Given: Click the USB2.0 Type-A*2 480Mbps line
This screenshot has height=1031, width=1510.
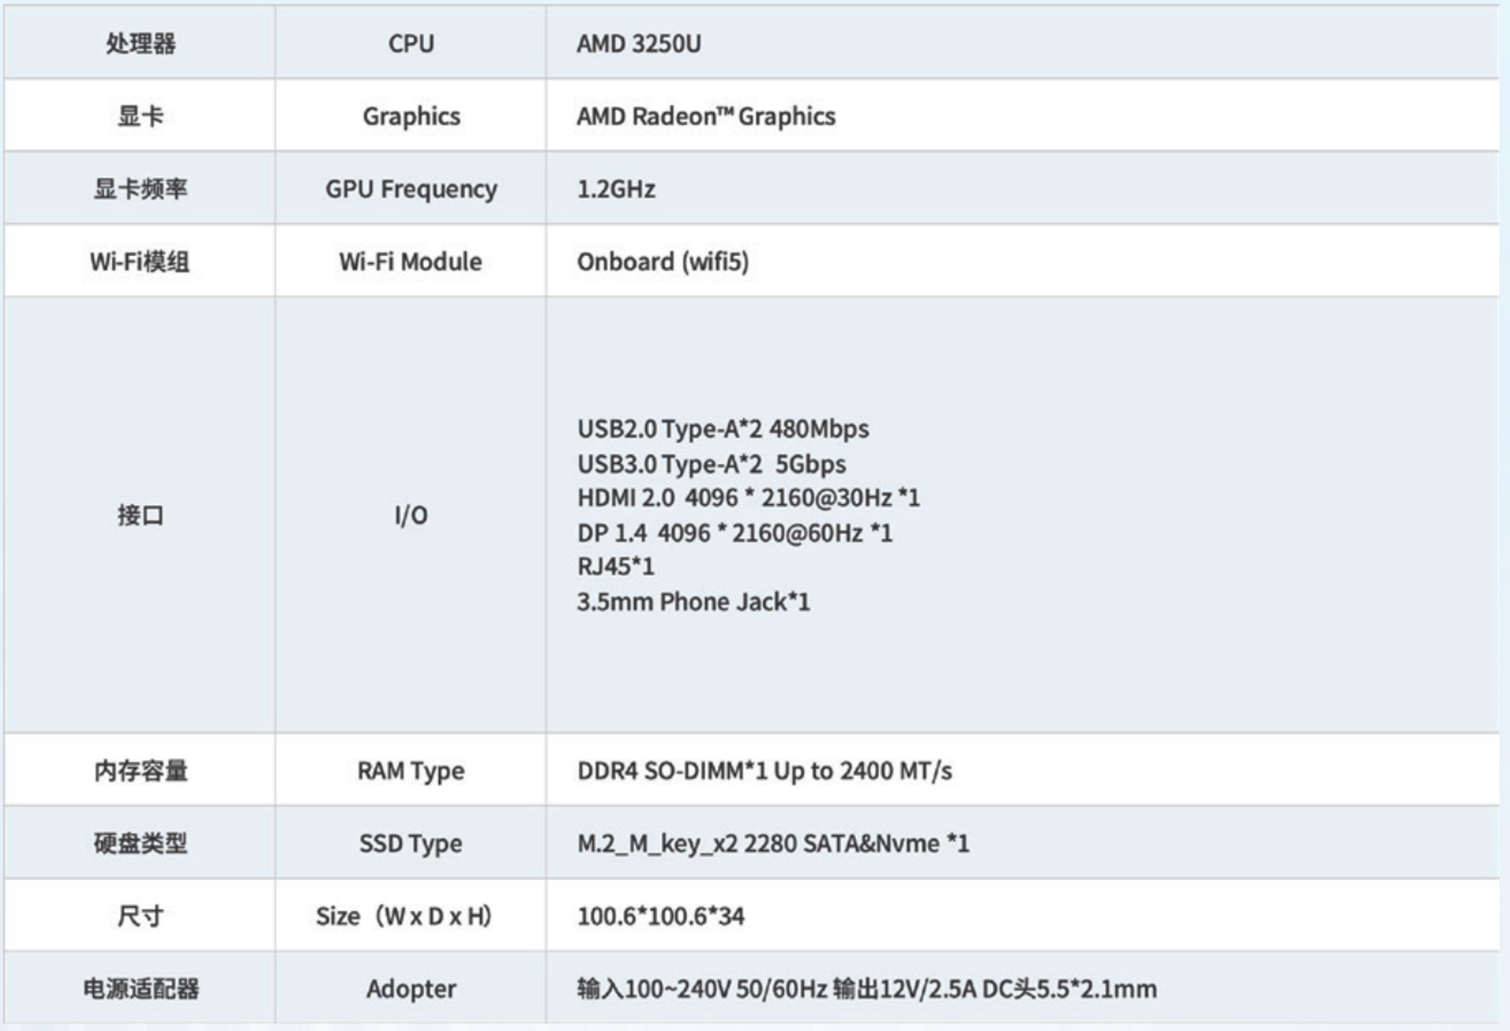Looking at the screenshot, I should click(x=723, y=428).
